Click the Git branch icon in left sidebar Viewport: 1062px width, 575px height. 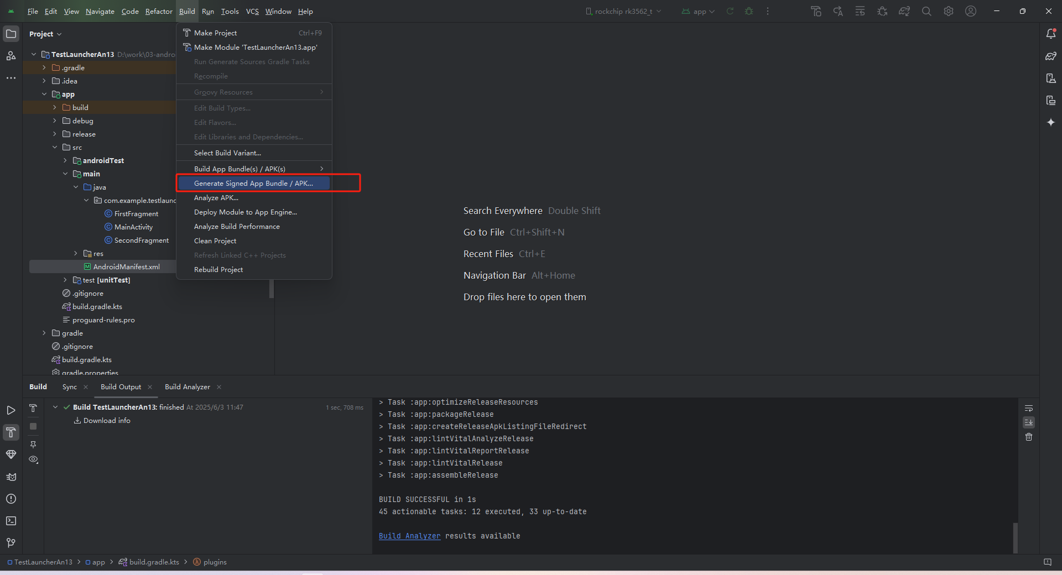(x=11, y=543)
